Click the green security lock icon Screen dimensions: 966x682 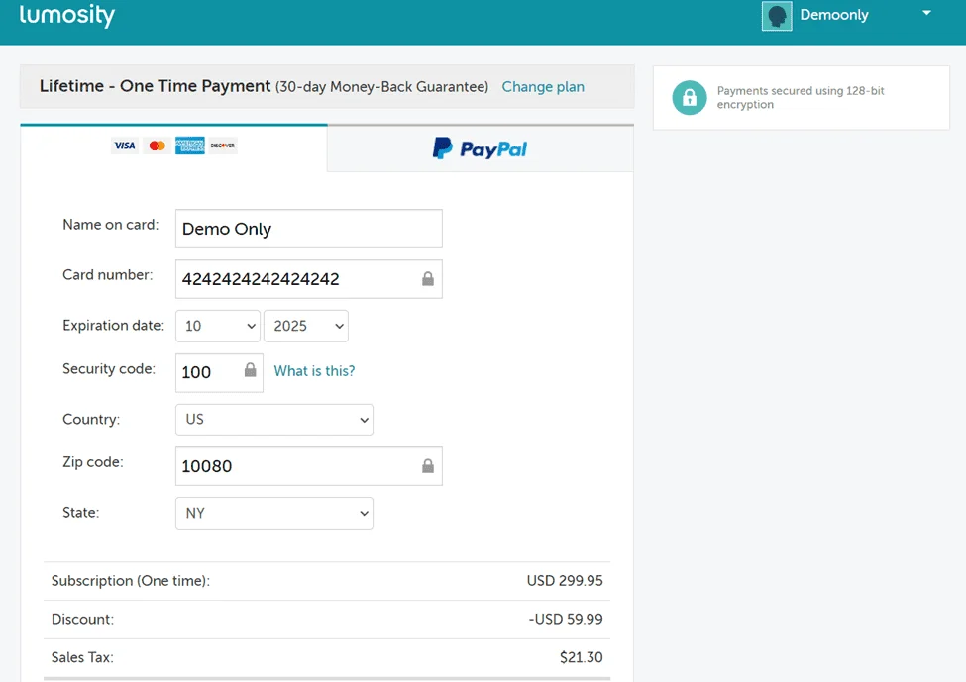click(x=690, y=97)
